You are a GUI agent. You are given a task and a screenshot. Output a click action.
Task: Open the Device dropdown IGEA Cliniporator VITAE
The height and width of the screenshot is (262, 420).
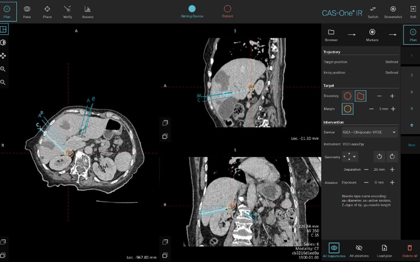coord(369,132)
